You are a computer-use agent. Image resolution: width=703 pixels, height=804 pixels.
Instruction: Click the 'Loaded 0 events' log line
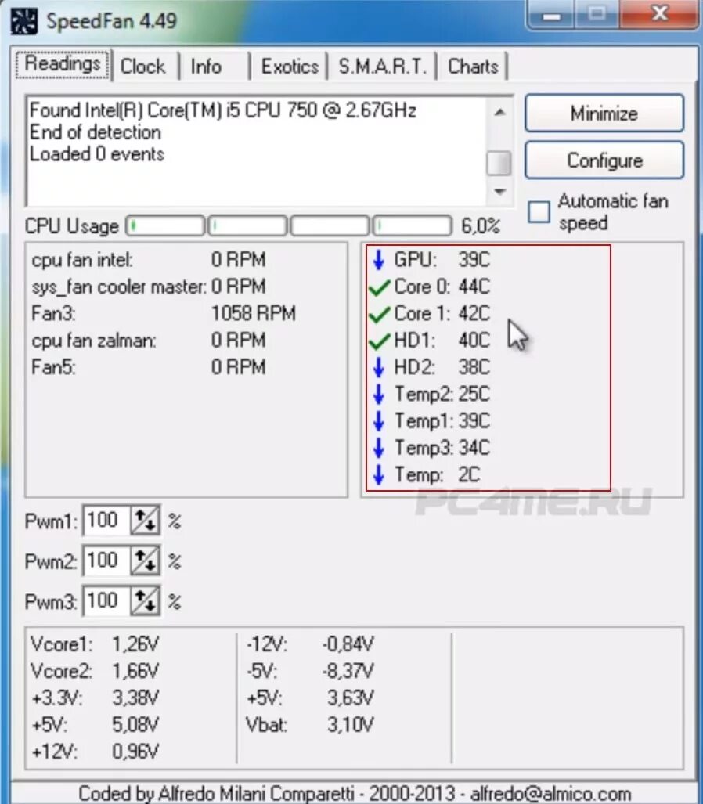coord(97,154)
